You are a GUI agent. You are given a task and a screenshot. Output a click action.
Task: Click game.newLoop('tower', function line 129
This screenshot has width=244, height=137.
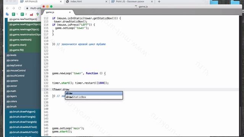(79, 73)
